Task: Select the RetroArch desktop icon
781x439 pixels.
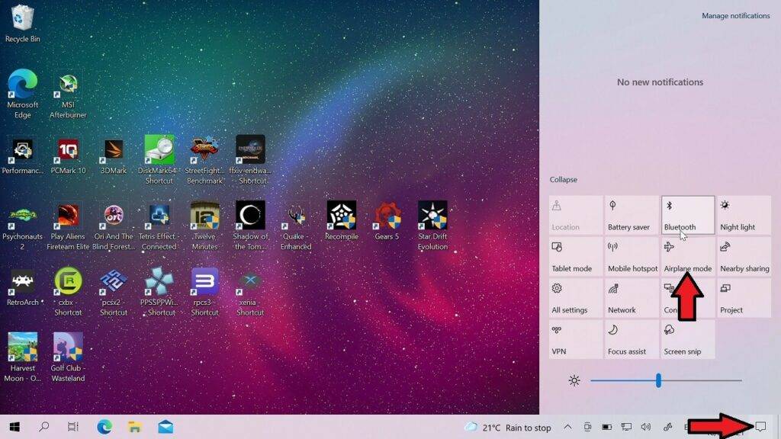Action: [x=22, y=287]
